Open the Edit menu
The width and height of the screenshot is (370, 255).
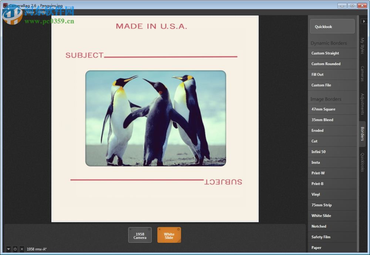(x=18, y=12)
